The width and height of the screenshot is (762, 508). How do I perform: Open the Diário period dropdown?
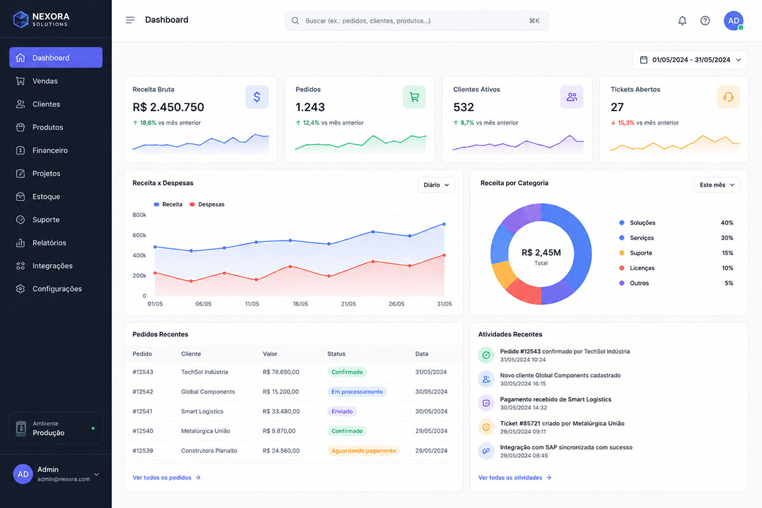pyautogui.click(x=436, y=185)
